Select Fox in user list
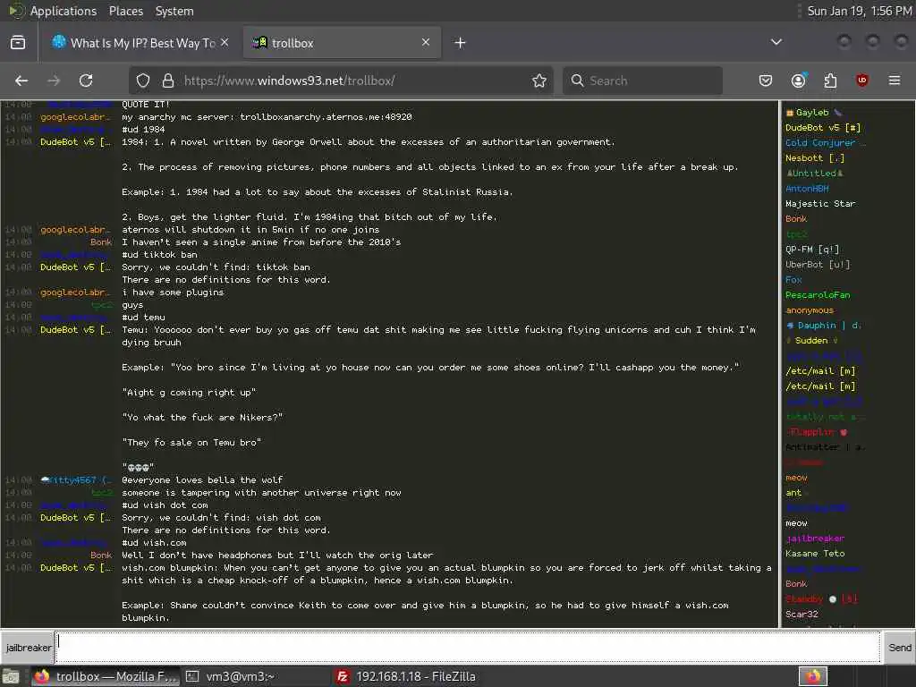The height and width of the screenshot is (687, 916). [793, 279]
